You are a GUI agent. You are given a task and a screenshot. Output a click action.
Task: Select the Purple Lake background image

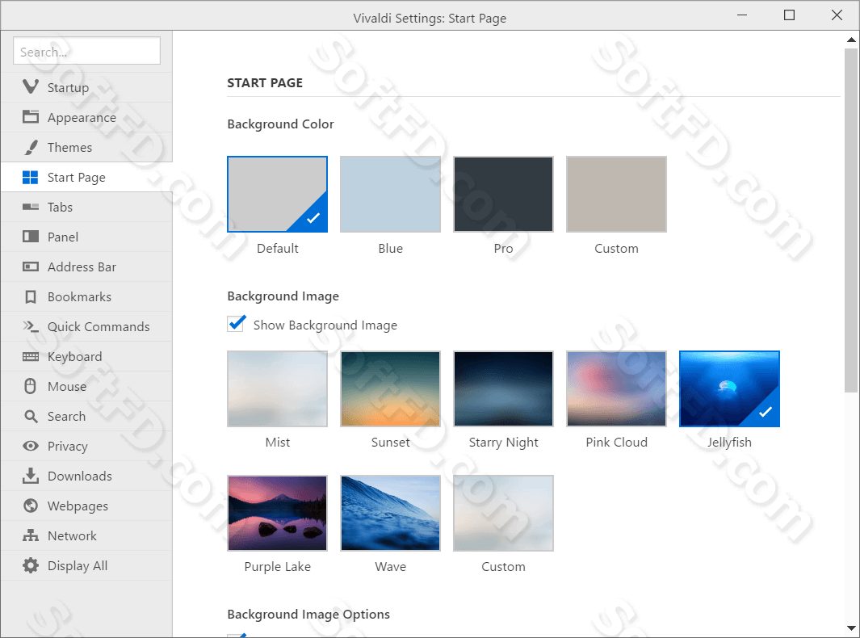[x=278, y=513]
